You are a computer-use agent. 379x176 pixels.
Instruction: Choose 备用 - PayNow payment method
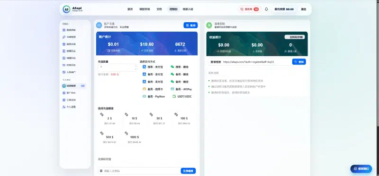click(153, 96)
